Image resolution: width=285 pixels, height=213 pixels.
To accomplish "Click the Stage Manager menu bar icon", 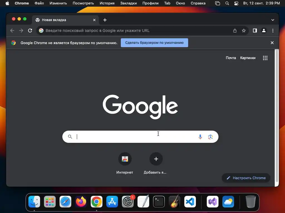I will 218,3.
